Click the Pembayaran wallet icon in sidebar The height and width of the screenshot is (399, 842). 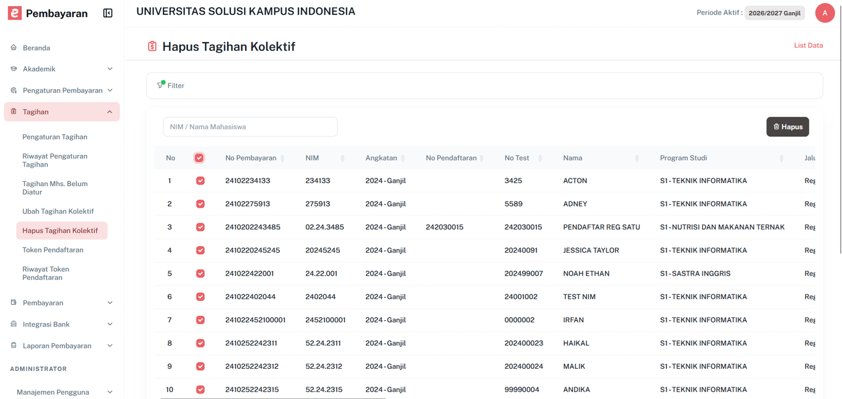(x=14, y=303)
